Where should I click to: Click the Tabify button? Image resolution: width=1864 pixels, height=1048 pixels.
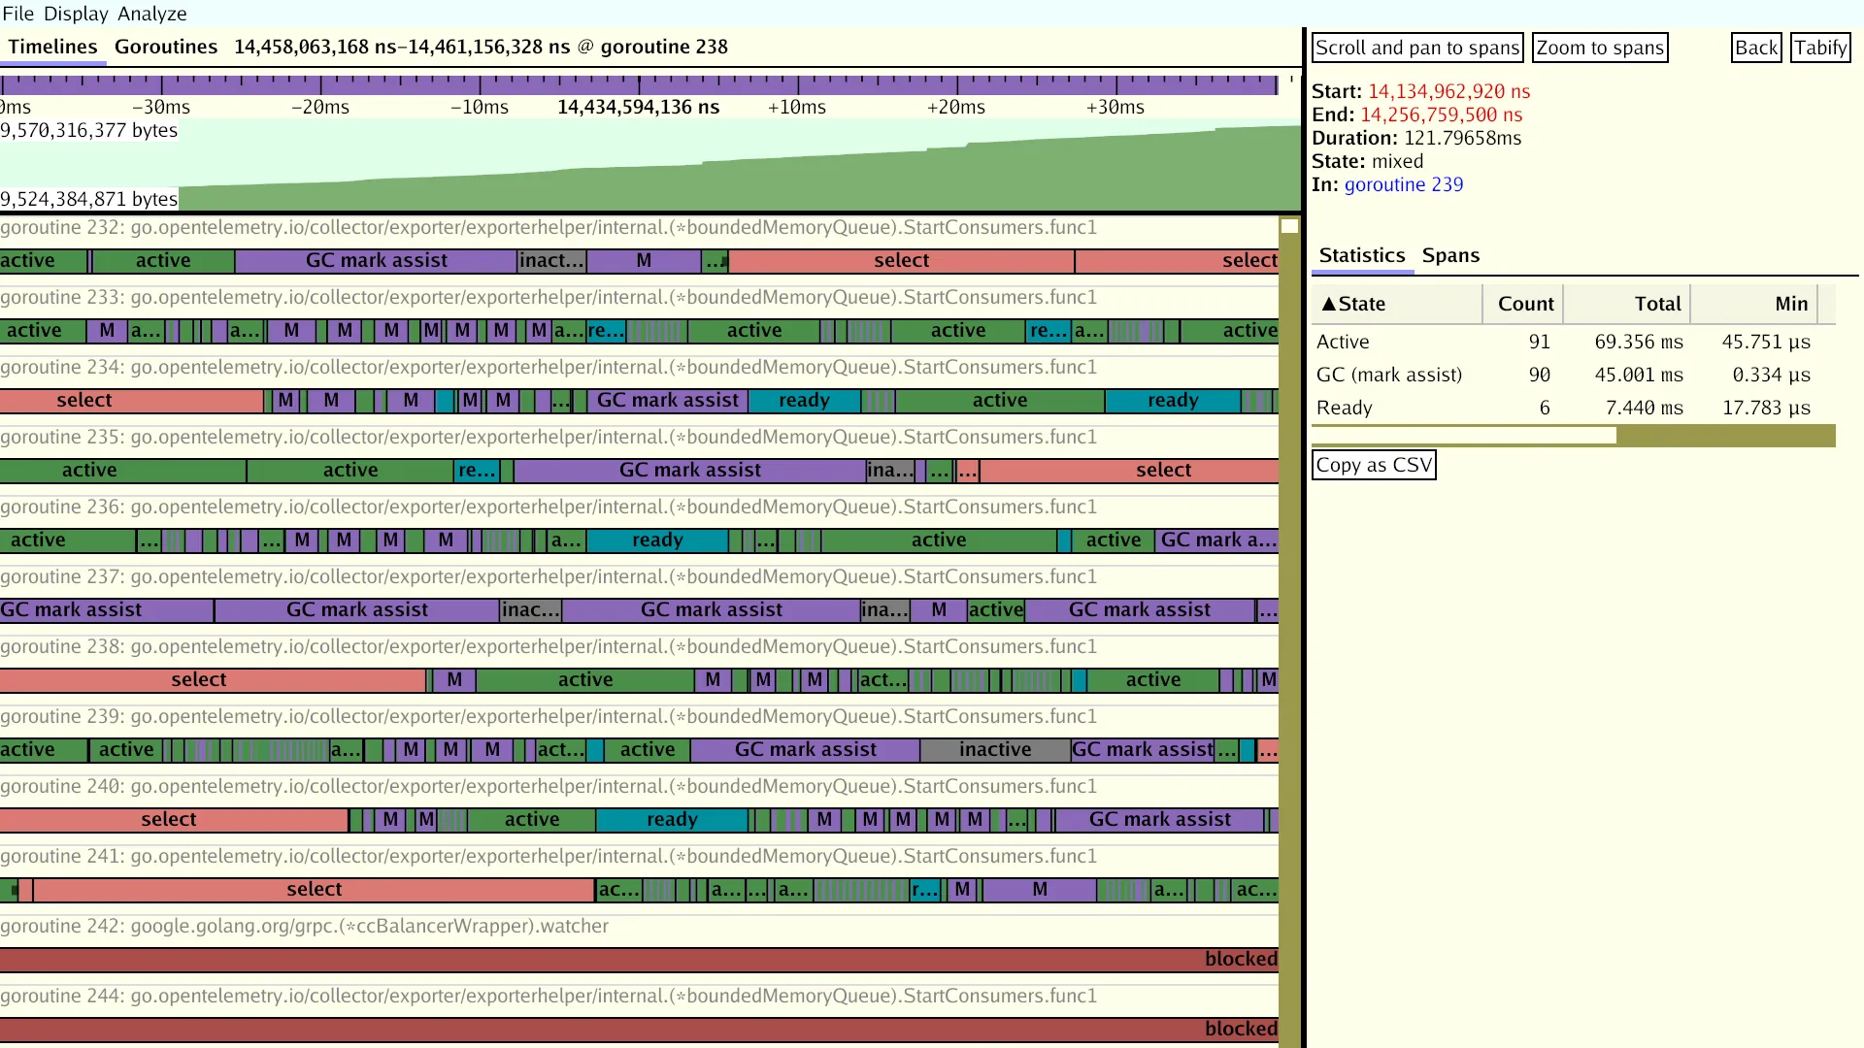1819,48
